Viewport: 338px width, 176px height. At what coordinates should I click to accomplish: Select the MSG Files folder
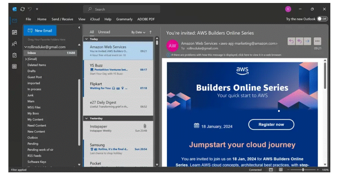coord(34,107)
